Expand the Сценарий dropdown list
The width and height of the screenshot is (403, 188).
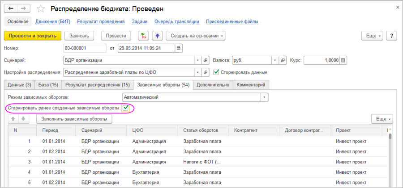(198, 60)
